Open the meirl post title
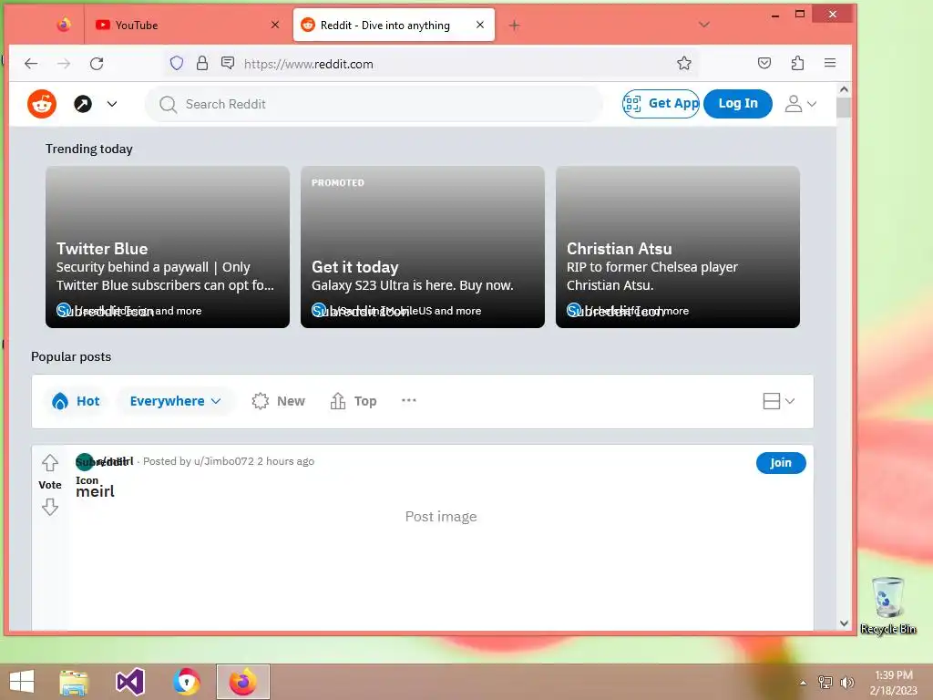The width and height of the screenshot is (933, 700). (x=95, y=491)
